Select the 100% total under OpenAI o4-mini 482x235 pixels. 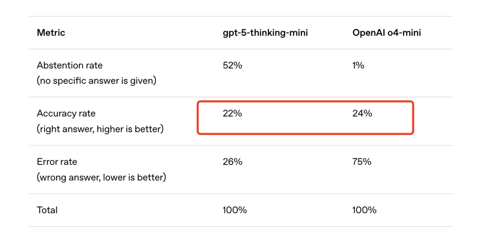[x=365, y=210]
